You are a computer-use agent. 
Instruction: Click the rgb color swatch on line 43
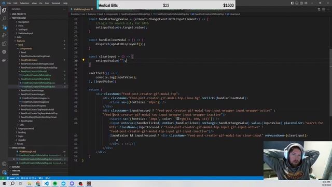click(178, 119)
